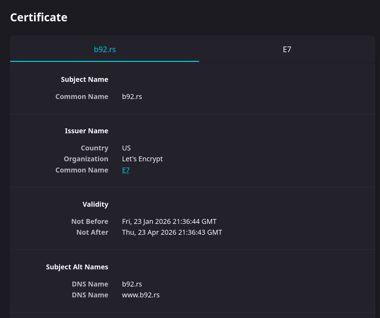Click the Subject Name section header
This screenshot has width=380, height=318.
(x=85, y=79)
